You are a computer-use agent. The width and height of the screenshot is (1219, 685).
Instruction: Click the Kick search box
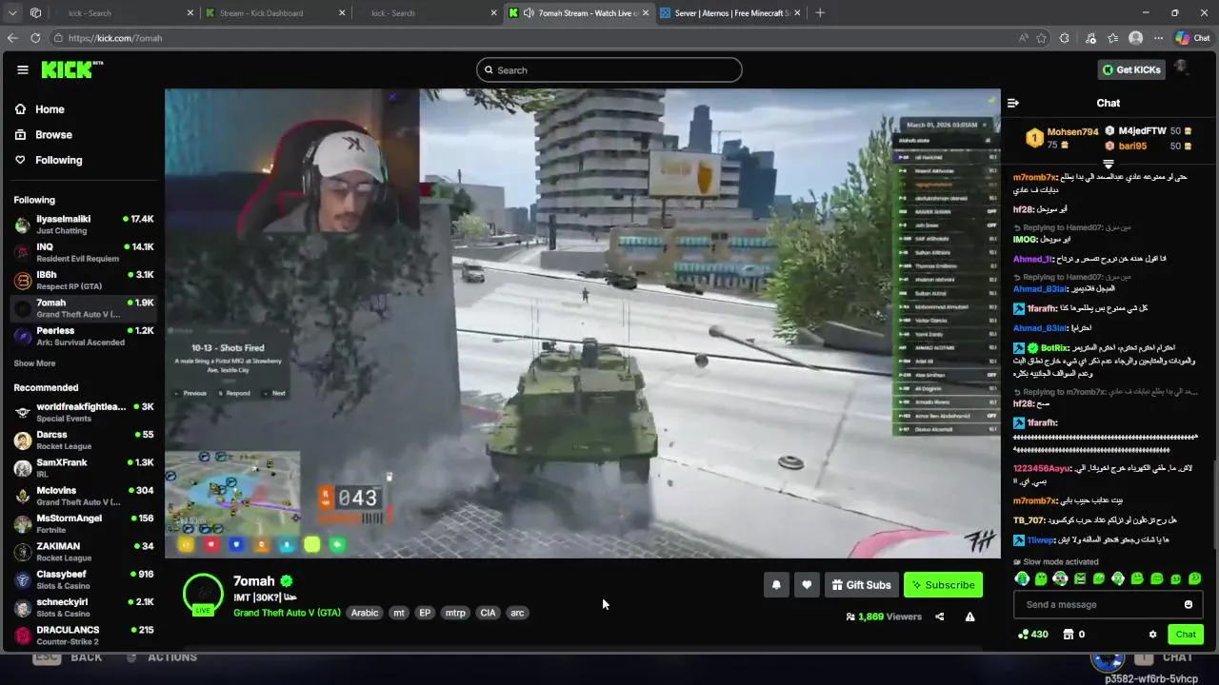coord(609,69)
